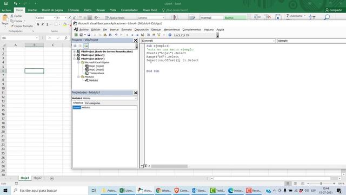The width and height of the screenshot is (346, 195).
Task: Select Hoja2 (Hoja2) in project tree
Action: pyautogui.click(x=96, y=69)
